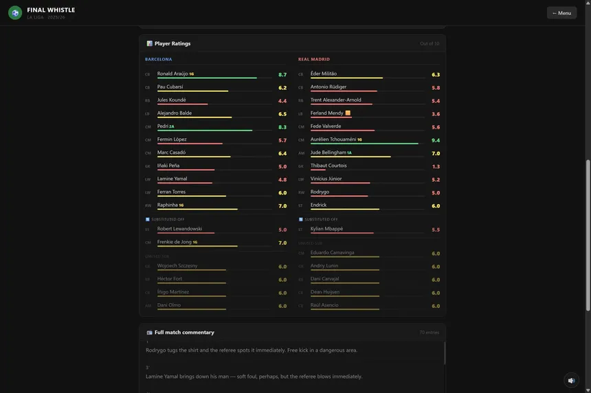Click the 70 entries label
The image size is (591, 393).
click(x=429, y=333)
